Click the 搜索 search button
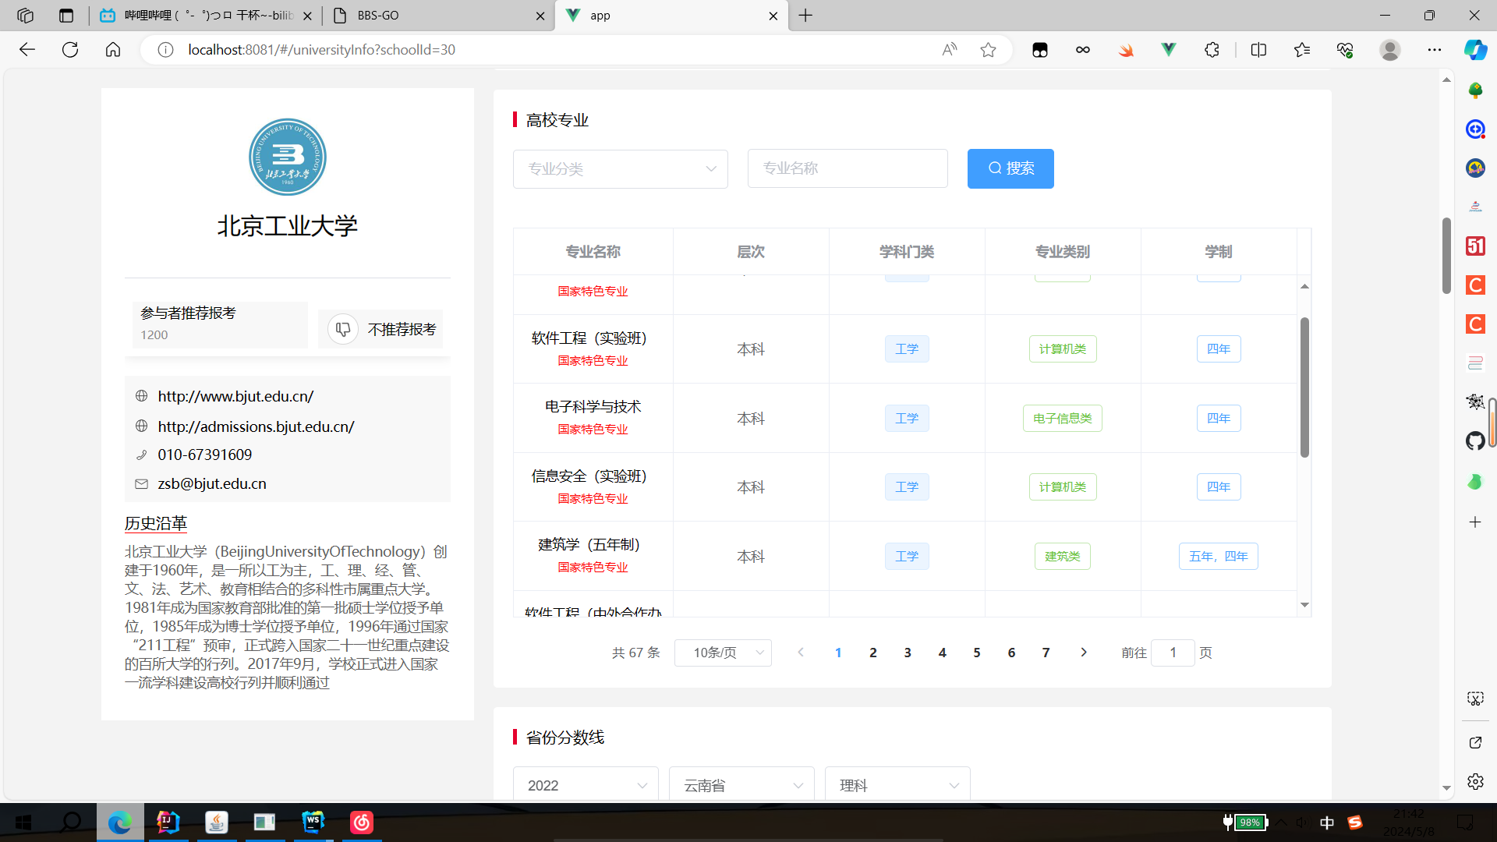This screenshot has height=842, width=1497. click(1010, 168)
